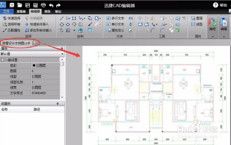Click the Undo arrow icon

51,6
